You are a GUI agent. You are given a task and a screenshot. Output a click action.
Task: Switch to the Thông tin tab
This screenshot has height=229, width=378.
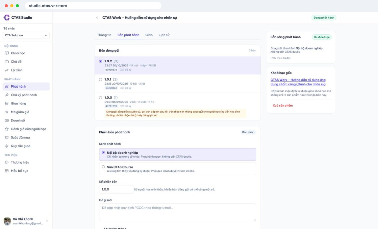point(104,35)
